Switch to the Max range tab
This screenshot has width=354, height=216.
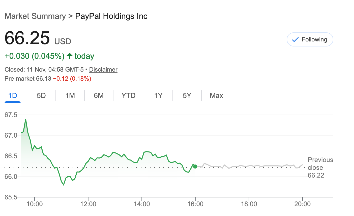(216, 95)
